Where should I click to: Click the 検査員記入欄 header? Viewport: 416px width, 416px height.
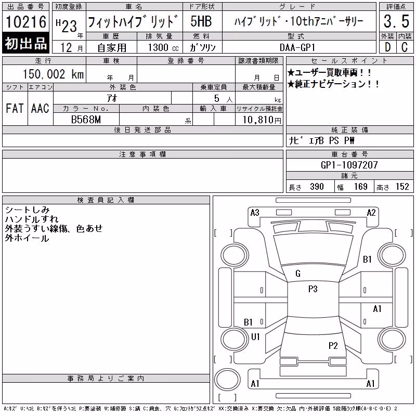click(106, 200)
